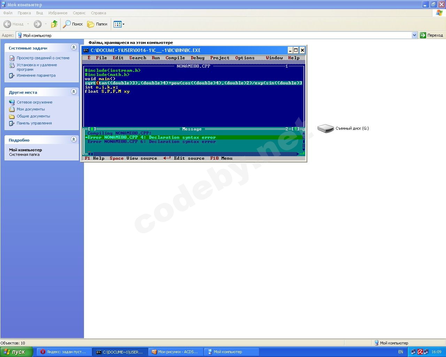446x357 pixels.
Task: Click the '#include<iostream.h>' code line
Action: pyautogui.click(x=113, y=70)
